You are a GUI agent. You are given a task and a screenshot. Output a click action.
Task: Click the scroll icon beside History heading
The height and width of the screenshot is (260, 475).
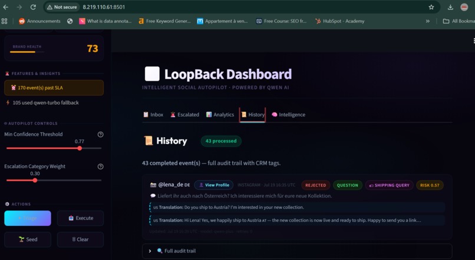149,141
